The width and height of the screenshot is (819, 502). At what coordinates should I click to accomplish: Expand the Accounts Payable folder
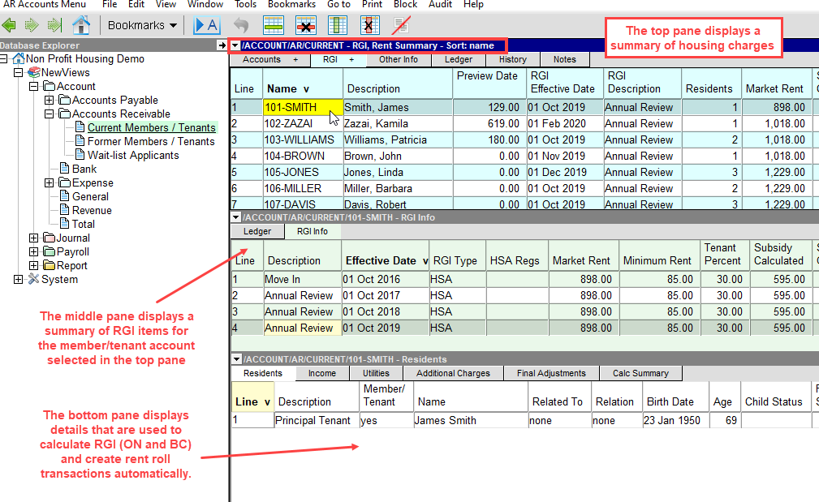(49, 101)
